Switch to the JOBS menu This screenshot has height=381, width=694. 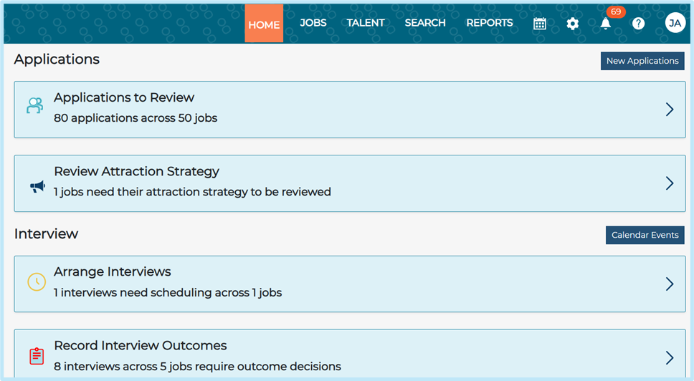coord(313,23)
